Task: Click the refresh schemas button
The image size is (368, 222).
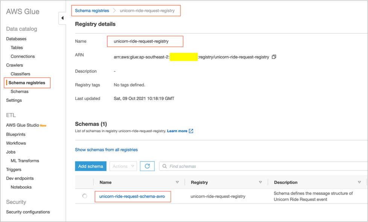Action: click(147, 166)
